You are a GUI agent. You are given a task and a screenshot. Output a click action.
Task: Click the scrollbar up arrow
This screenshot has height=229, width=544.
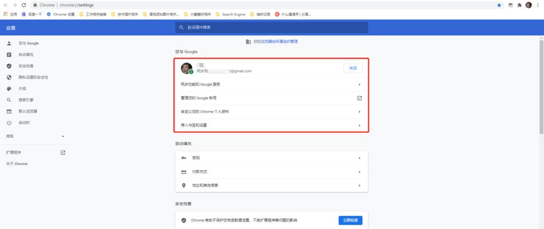click(541, 37)
